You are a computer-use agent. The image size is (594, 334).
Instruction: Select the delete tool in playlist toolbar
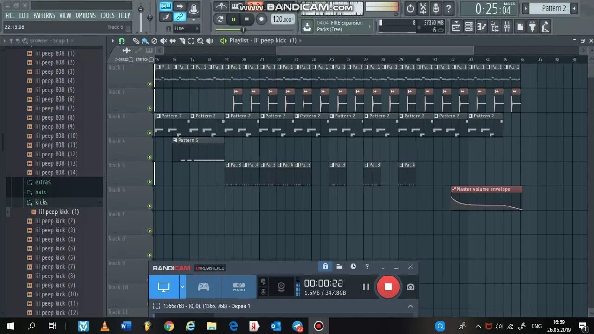pos(155,41)
